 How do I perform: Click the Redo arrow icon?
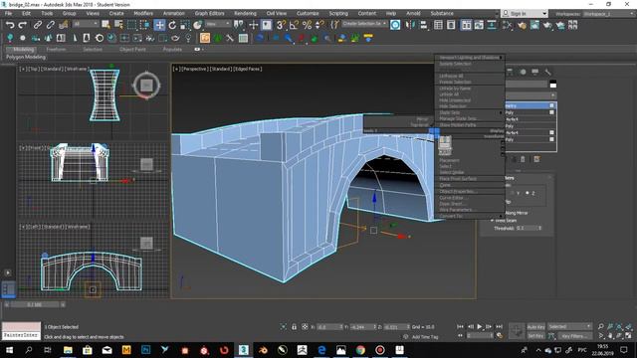(23, 25)
